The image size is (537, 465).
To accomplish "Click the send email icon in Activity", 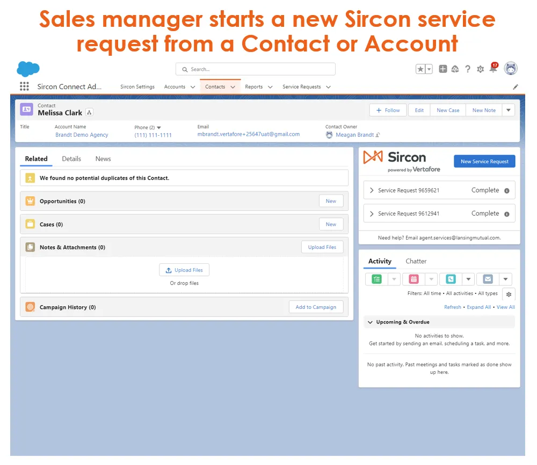I will [x=488, y=279].
